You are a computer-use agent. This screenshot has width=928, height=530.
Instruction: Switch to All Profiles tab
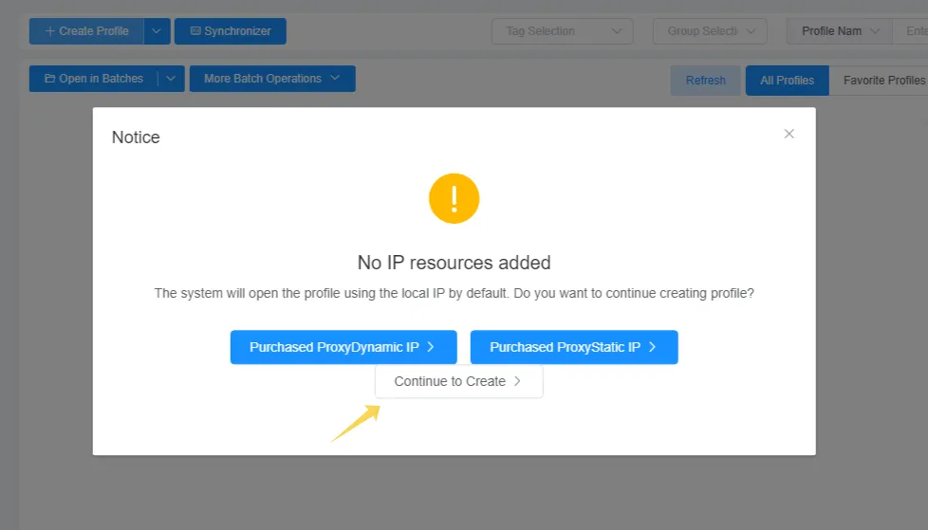click(x=788, y=81)
